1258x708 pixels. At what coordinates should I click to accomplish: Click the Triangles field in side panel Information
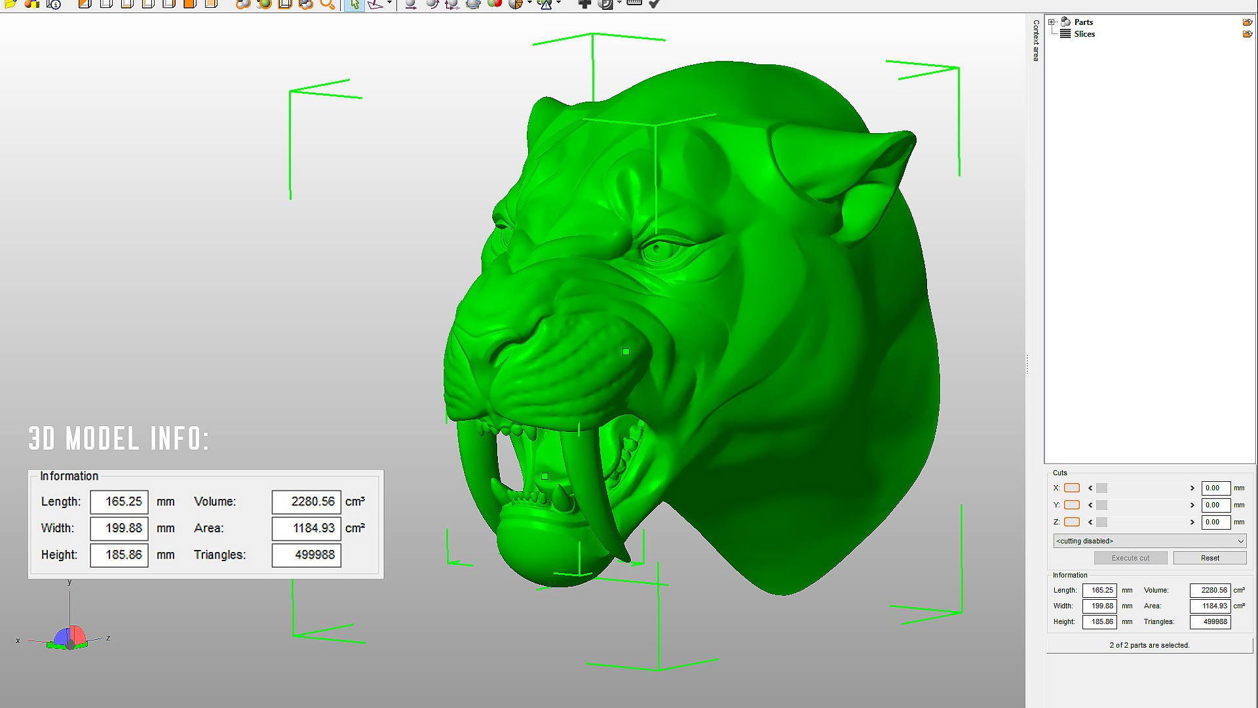coord(1210,621)
